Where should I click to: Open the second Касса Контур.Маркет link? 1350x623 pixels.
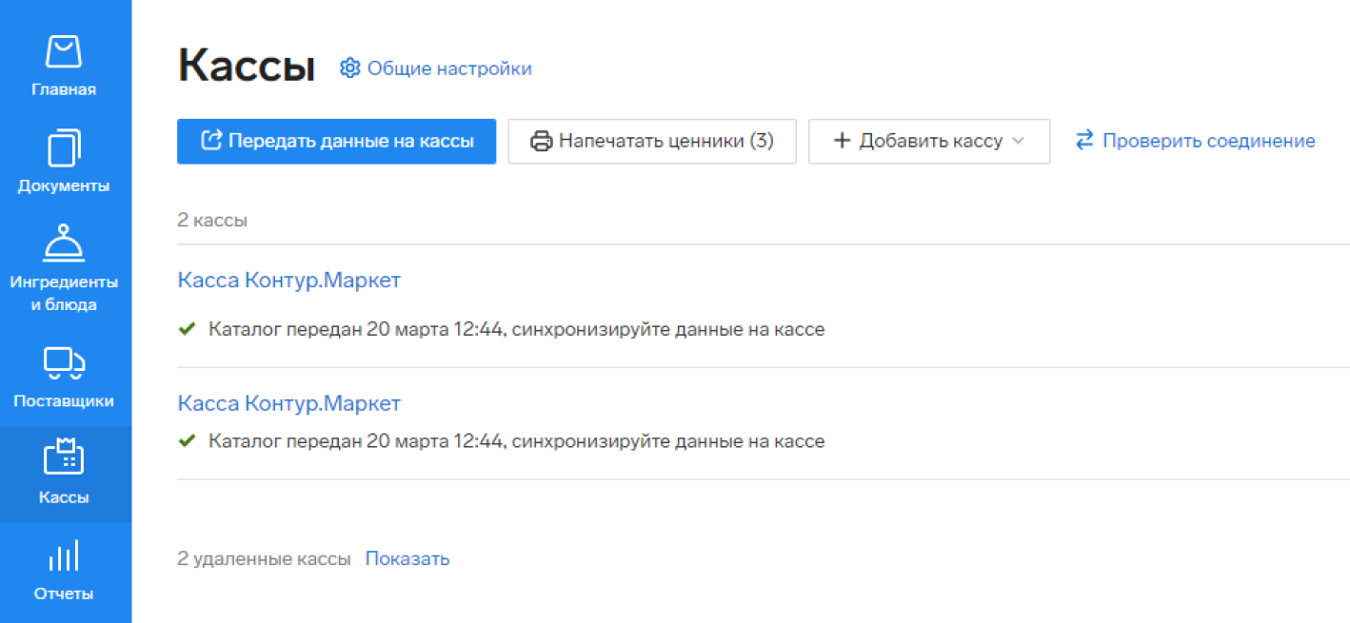tap(288, 403)
